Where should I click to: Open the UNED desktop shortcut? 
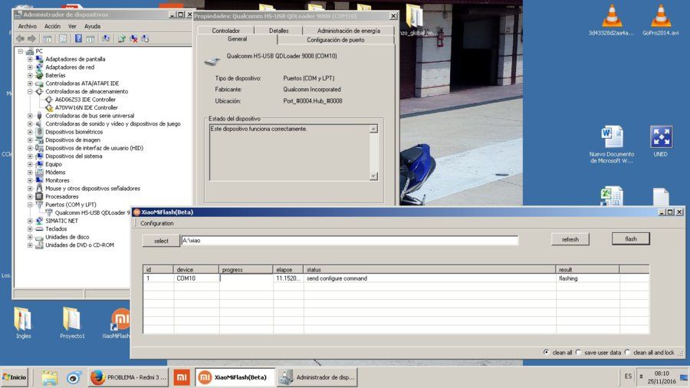pos(661,142)
